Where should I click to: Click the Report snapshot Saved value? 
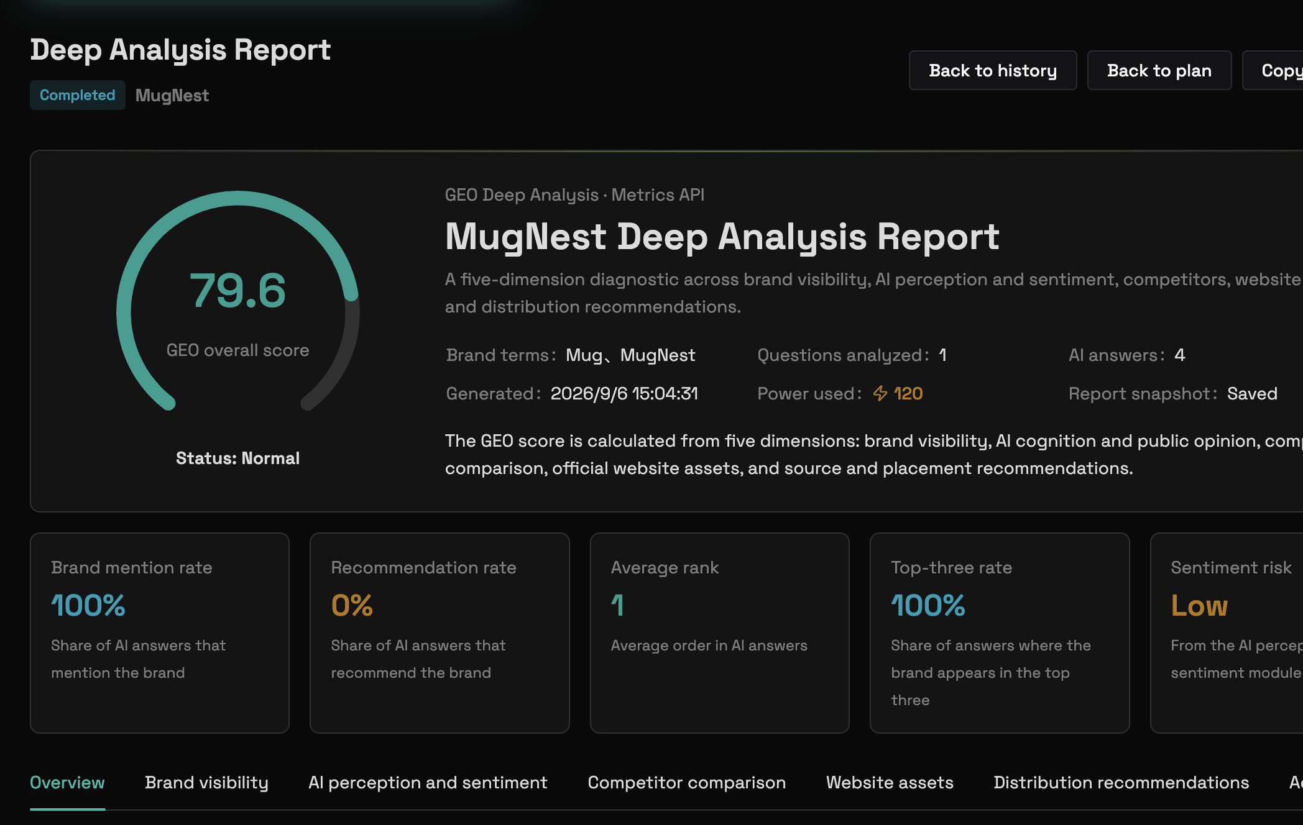tap(1252, 393)
